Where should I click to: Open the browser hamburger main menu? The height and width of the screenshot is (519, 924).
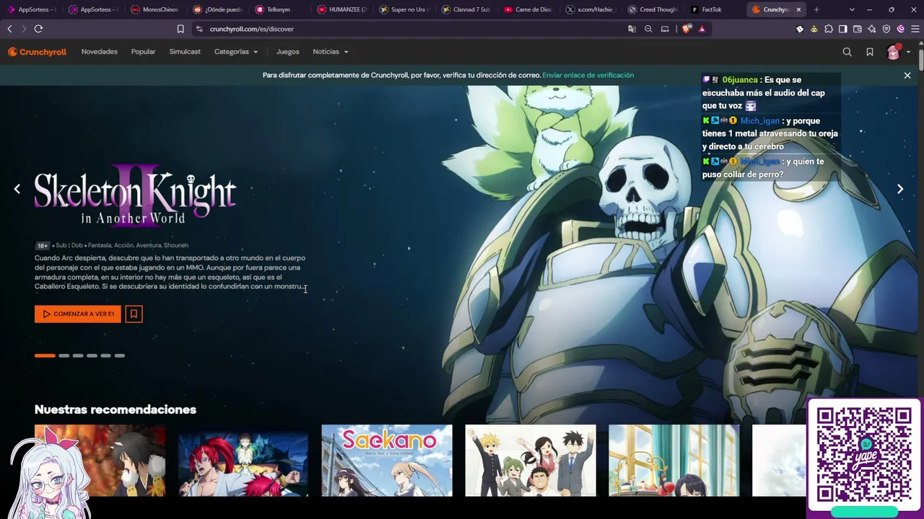coord(915,29)
